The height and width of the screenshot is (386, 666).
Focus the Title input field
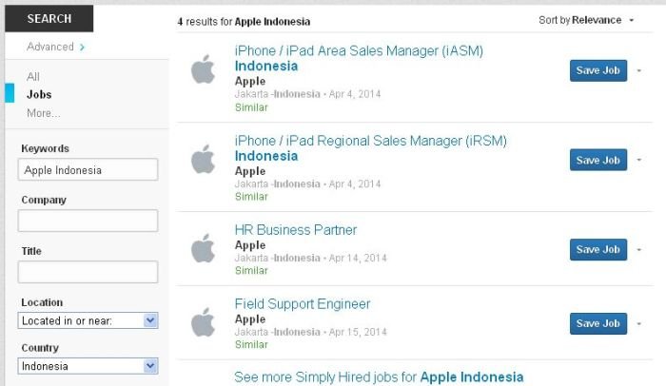pos(88,272)
